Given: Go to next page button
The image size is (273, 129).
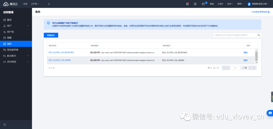Looking at the screenshot, I should coord(250,68).
